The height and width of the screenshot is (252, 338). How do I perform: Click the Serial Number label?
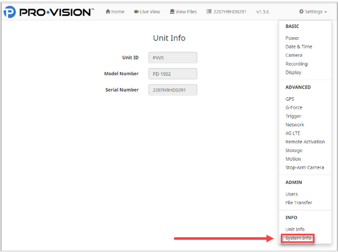pos(122,90)
